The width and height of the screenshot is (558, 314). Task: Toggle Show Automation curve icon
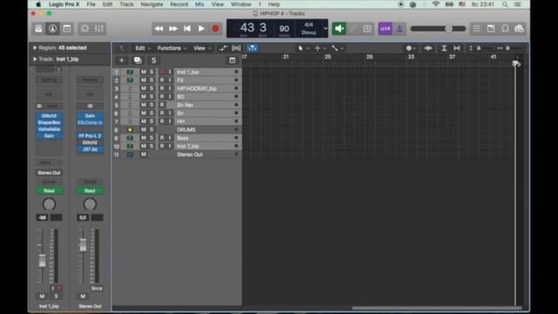(223, 49)
